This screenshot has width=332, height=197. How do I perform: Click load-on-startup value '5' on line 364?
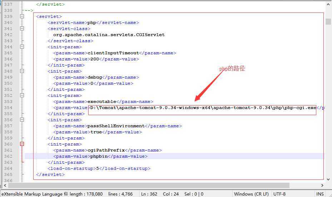pyautogui.click(x=98, y=168)
